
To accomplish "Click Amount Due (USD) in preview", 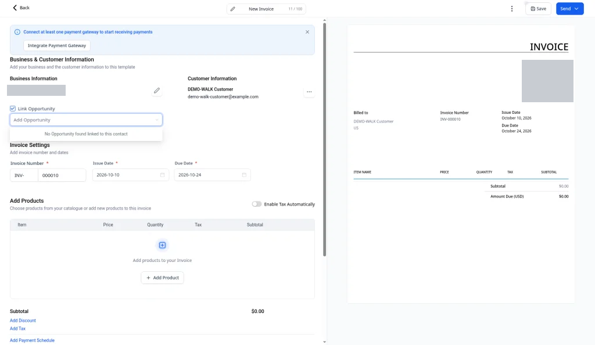I will pos(507,196).
